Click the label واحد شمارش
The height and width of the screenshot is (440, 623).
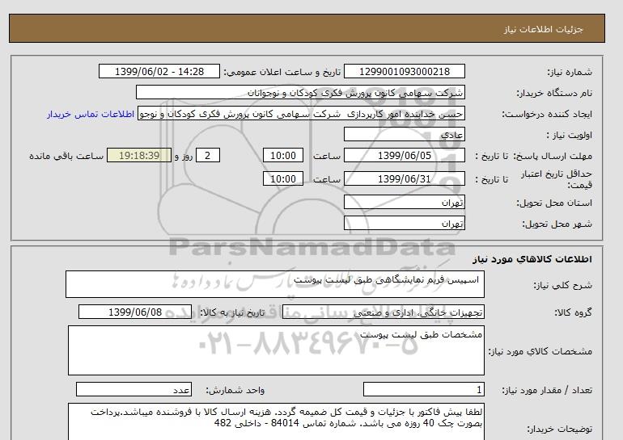pyautogui.click(x=235, y=391)
